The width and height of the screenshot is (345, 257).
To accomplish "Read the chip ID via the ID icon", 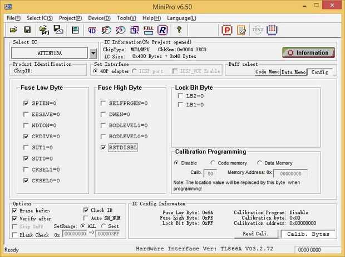I will coord(92,30).
